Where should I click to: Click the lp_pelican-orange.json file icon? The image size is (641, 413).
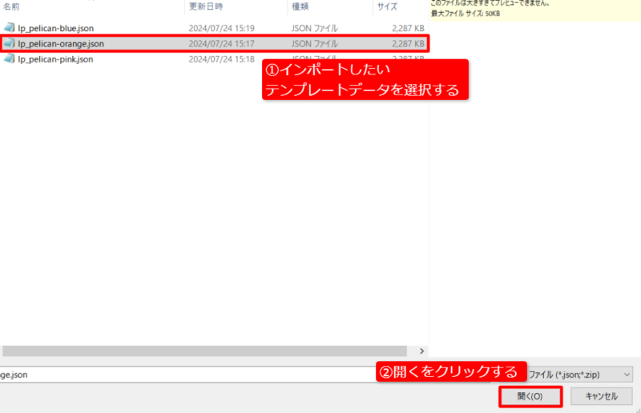[10, 43]
